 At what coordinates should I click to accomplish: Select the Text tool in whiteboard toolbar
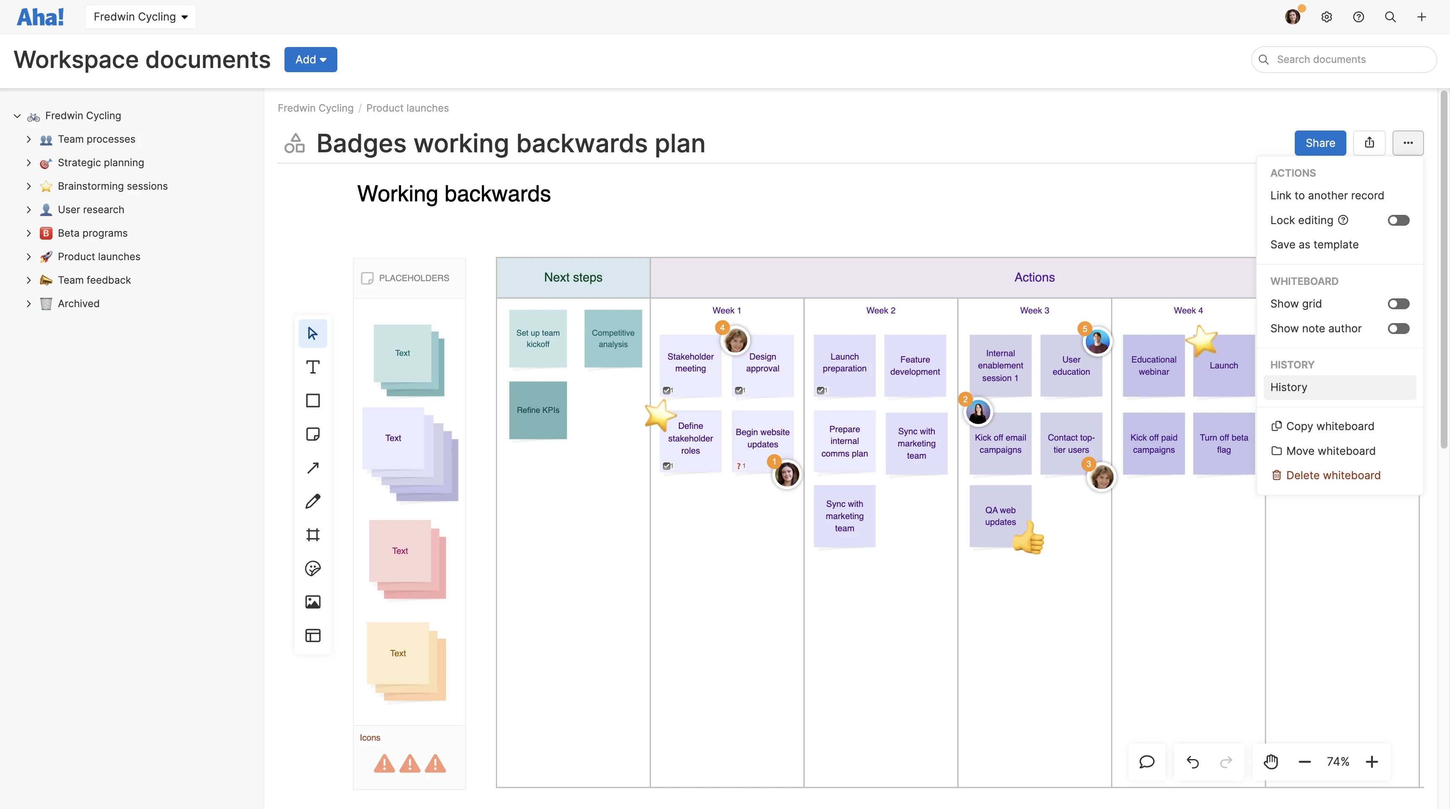click(x=313, y=367)
